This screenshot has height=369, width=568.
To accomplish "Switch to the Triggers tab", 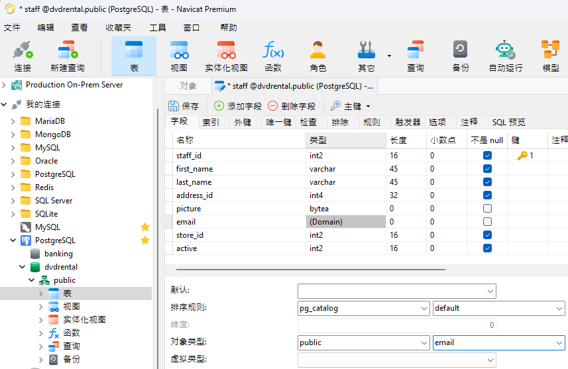I will [408, 122].
